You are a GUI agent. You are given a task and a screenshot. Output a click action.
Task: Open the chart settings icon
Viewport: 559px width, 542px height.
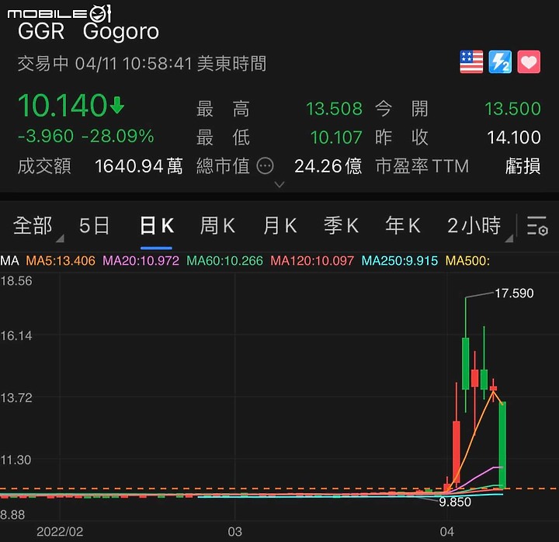[537, 226]
